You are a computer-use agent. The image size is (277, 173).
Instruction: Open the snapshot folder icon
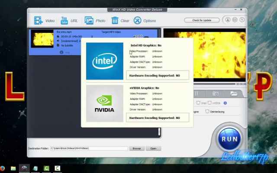[x=234, y=93]
